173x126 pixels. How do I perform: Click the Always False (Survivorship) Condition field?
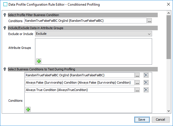[x=80, y=82]
